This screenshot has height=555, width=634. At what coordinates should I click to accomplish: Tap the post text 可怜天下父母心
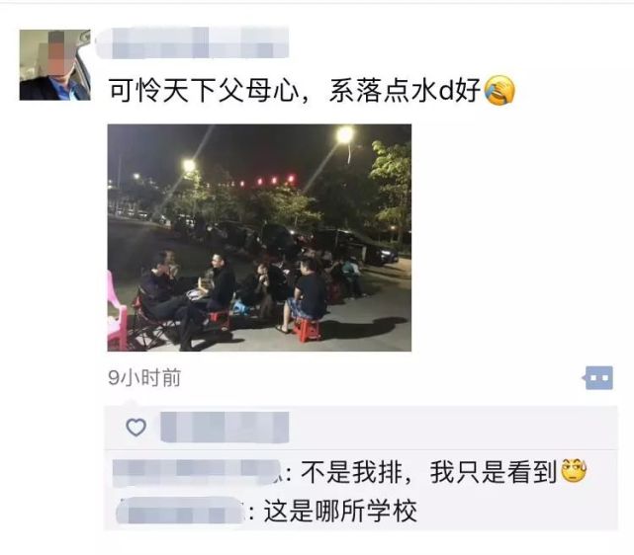point(204,90)
